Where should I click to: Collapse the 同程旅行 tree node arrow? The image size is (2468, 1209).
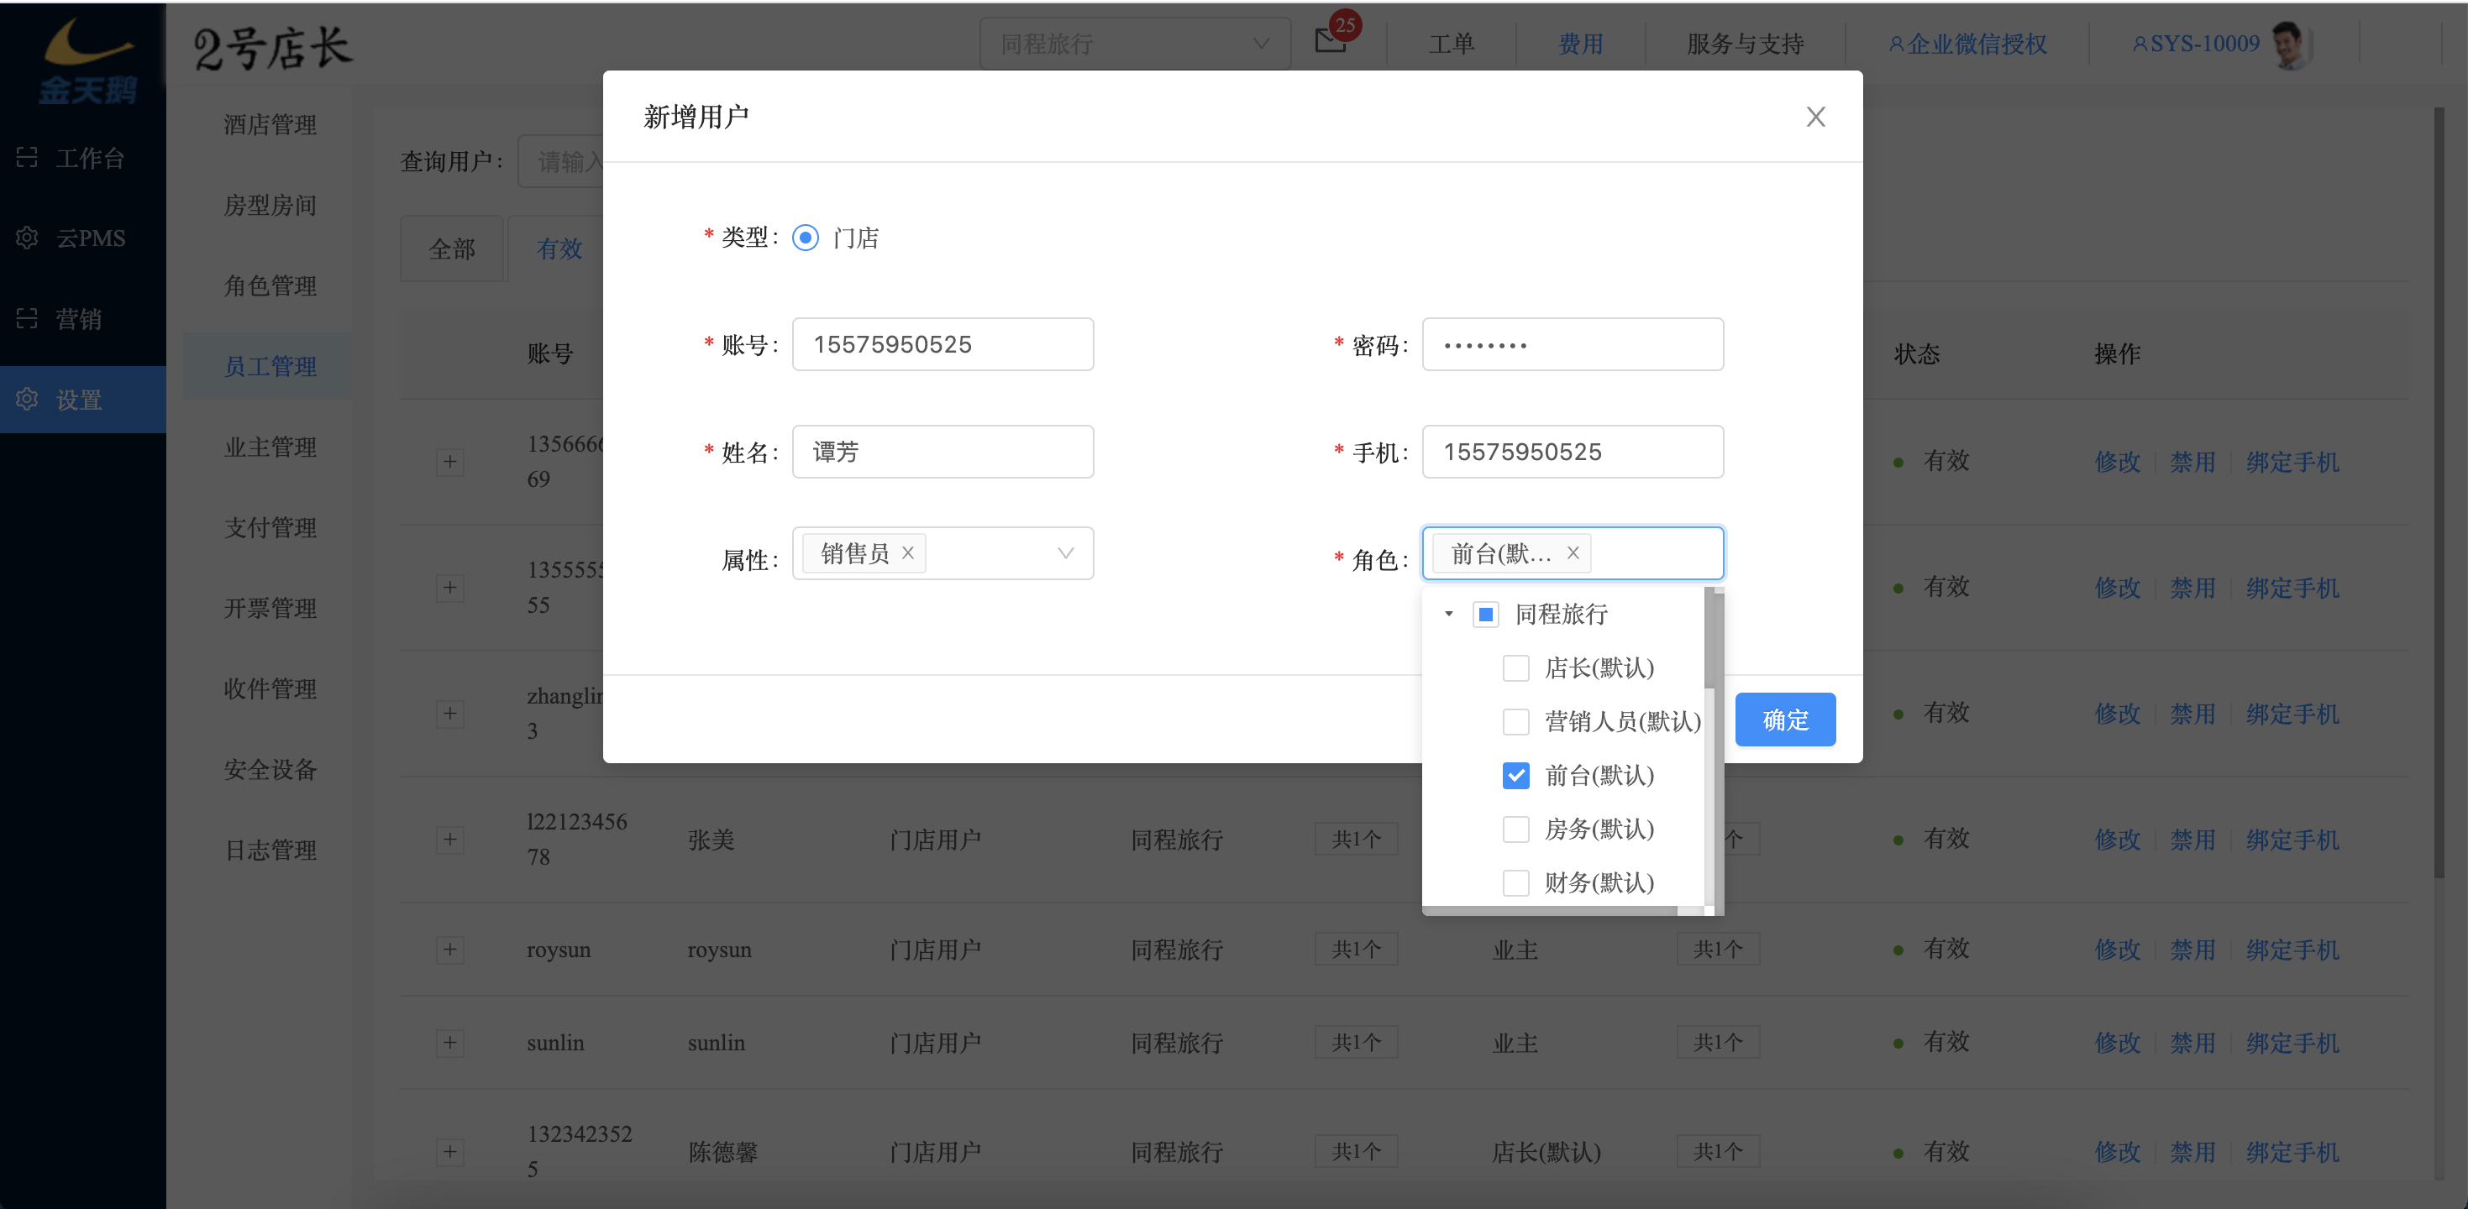(x=1448, y=614)
